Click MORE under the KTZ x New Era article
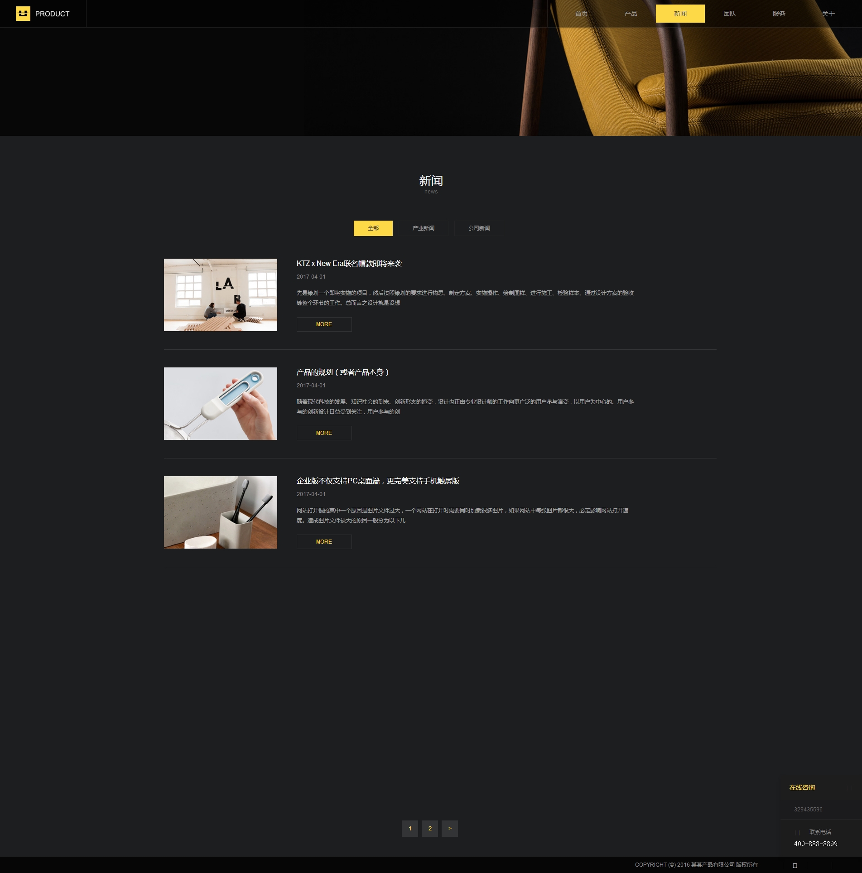This screenshot has height=873, width=862. click(324, 324)
